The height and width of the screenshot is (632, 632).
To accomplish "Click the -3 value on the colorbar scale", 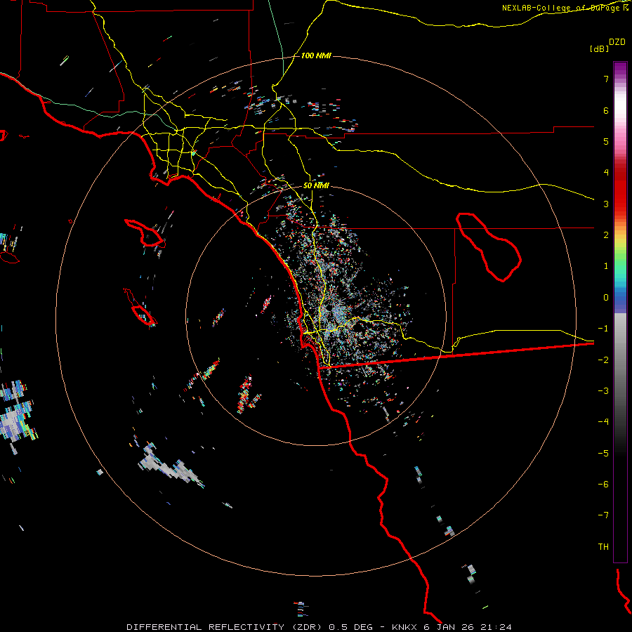I will tap(603, 391).
